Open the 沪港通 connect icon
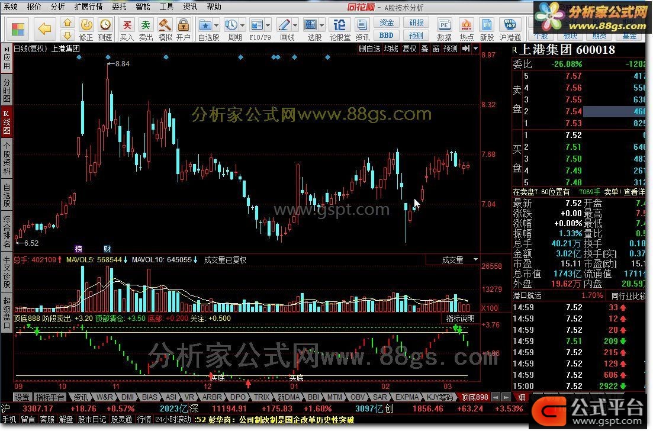653x431 pixels. [510, 29]
